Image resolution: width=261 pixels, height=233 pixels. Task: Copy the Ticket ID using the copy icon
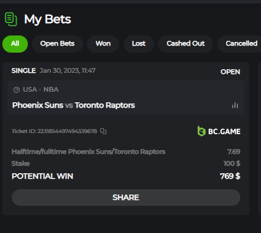pyautogui.click(x=103, y=131)
